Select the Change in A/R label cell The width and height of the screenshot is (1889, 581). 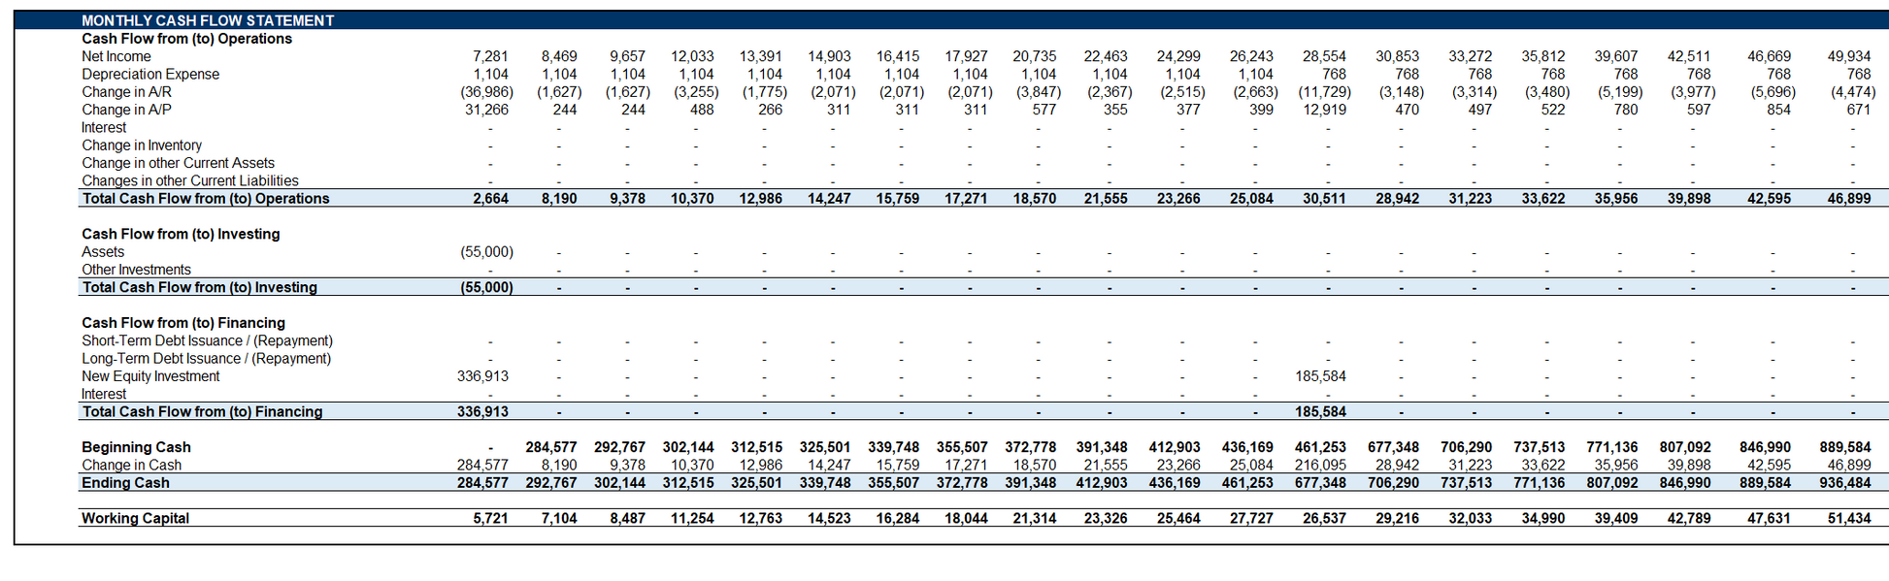126,92
